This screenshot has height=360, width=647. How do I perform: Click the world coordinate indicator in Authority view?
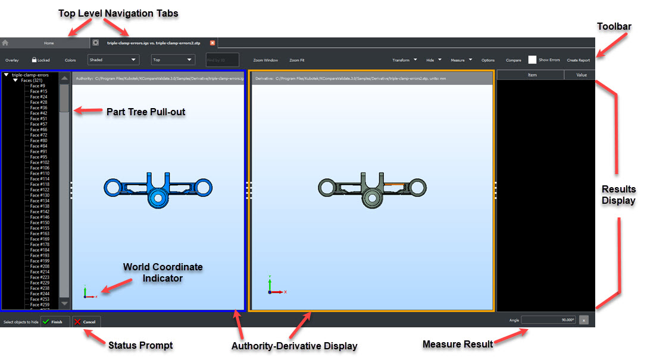(x=89, y=292)
